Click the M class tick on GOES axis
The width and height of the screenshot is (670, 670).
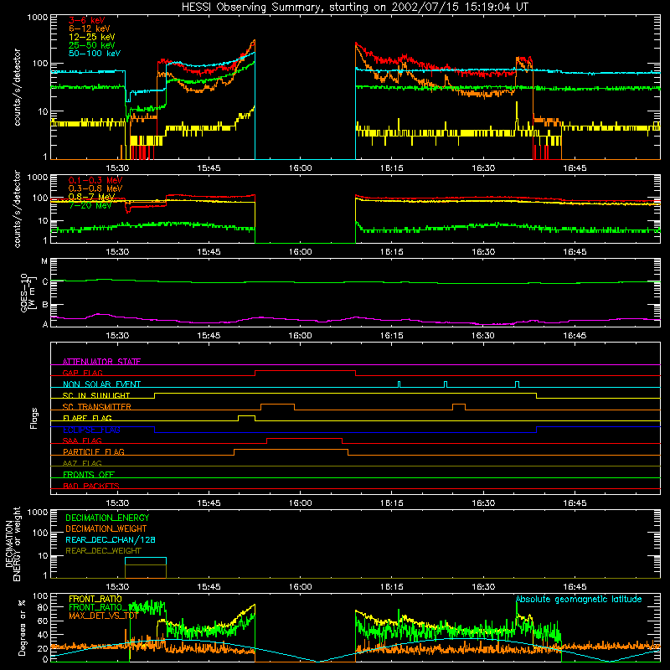(x=44, y=261)
